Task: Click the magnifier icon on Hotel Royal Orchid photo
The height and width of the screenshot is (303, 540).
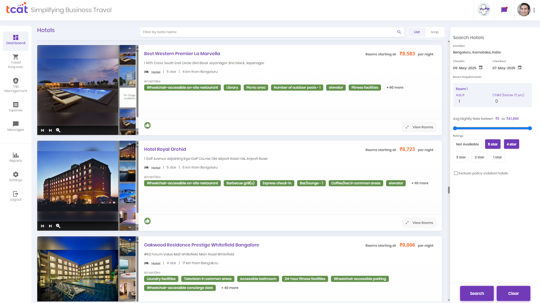Action: (x=58, y=226)
